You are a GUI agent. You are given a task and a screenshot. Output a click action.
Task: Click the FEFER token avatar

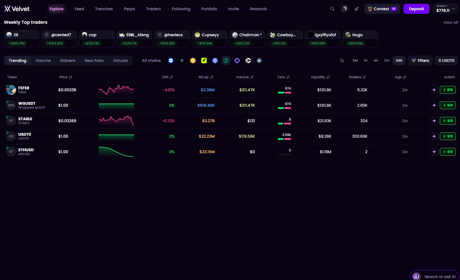coord(11,90)
